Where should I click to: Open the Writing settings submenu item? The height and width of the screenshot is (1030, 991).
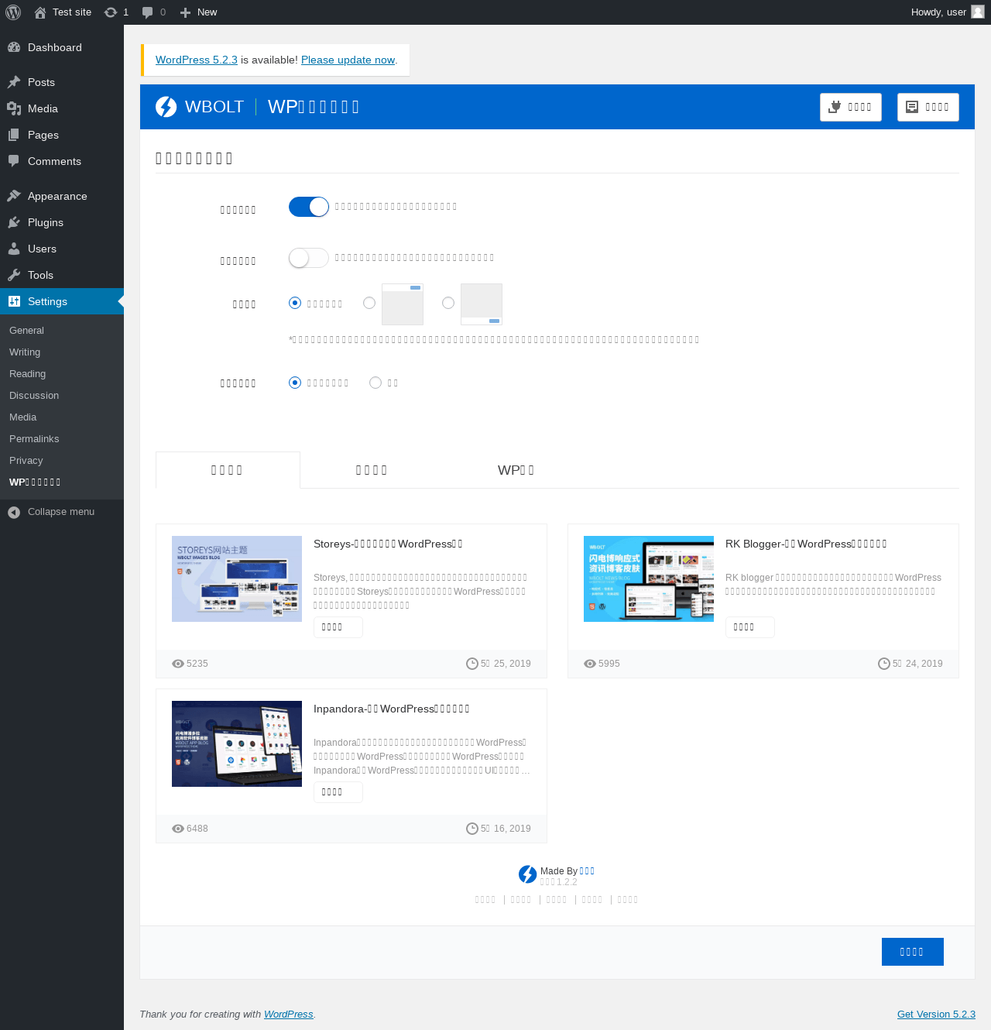coord(25,352)
